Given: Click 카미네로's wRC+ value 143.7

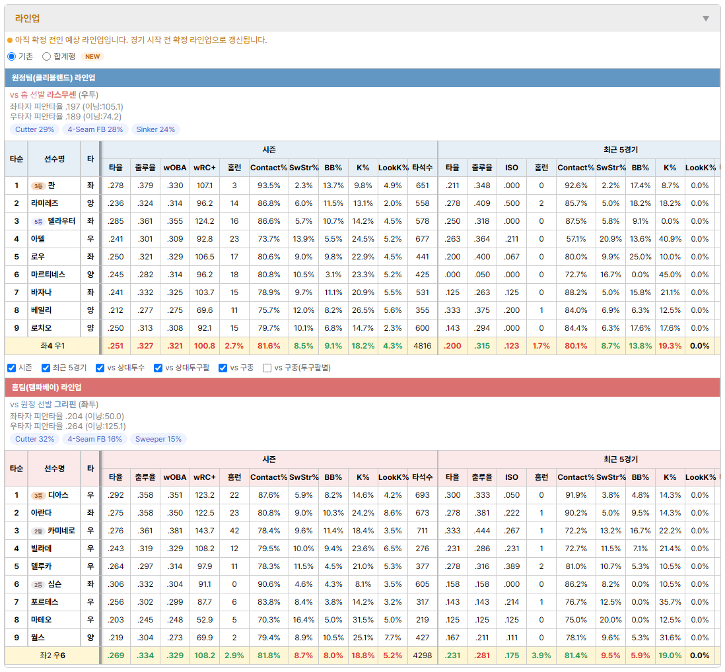Looking at the screenshot, I should (205, 531).
